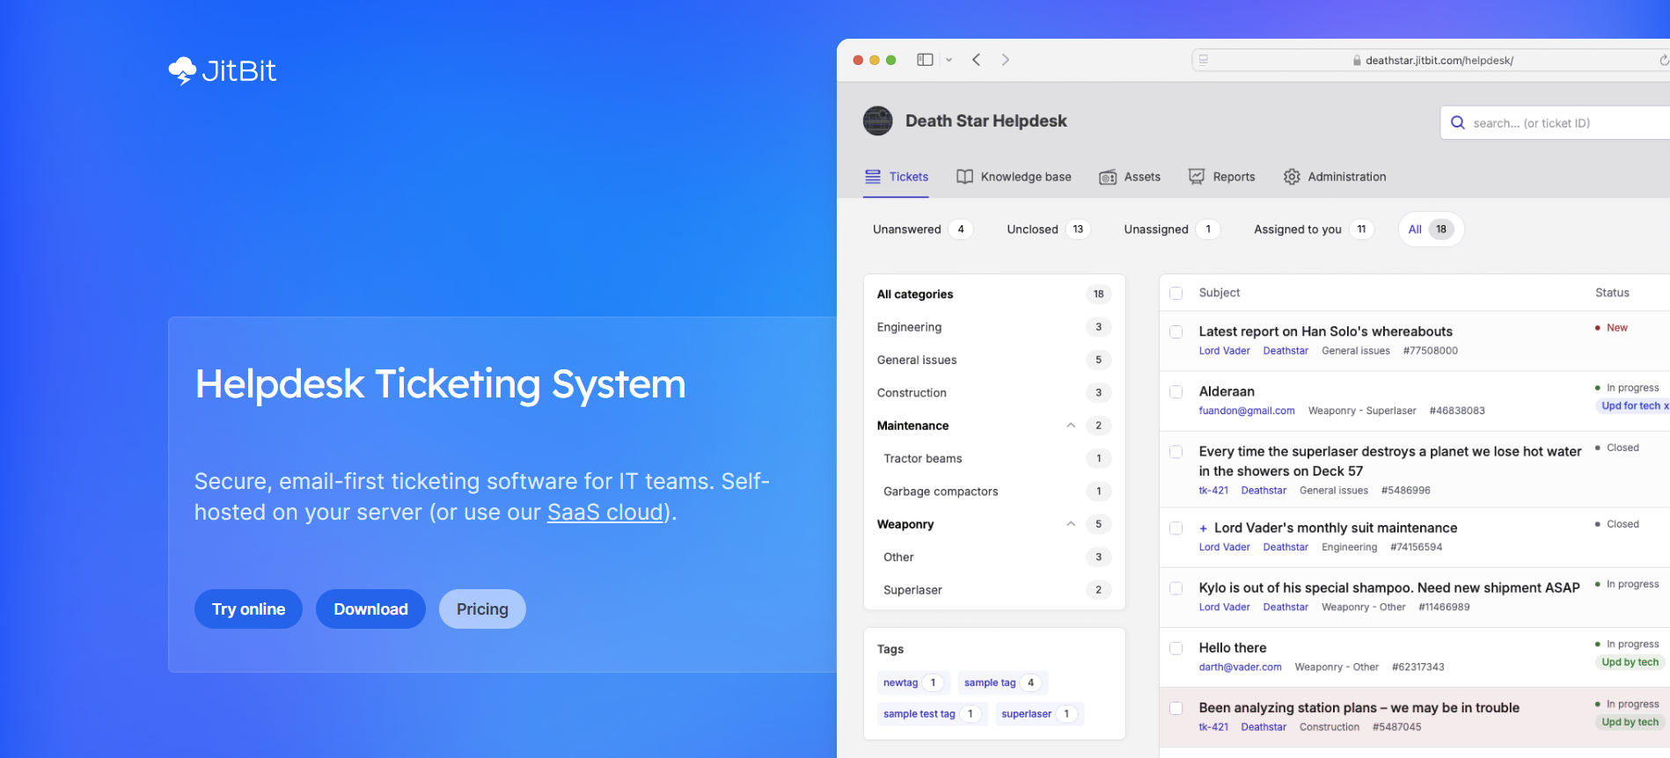Go forward with the browser forward arrow
The height and width of the screenshot is (758, 1670).
pyautogui.click(x=1006, y=60)
